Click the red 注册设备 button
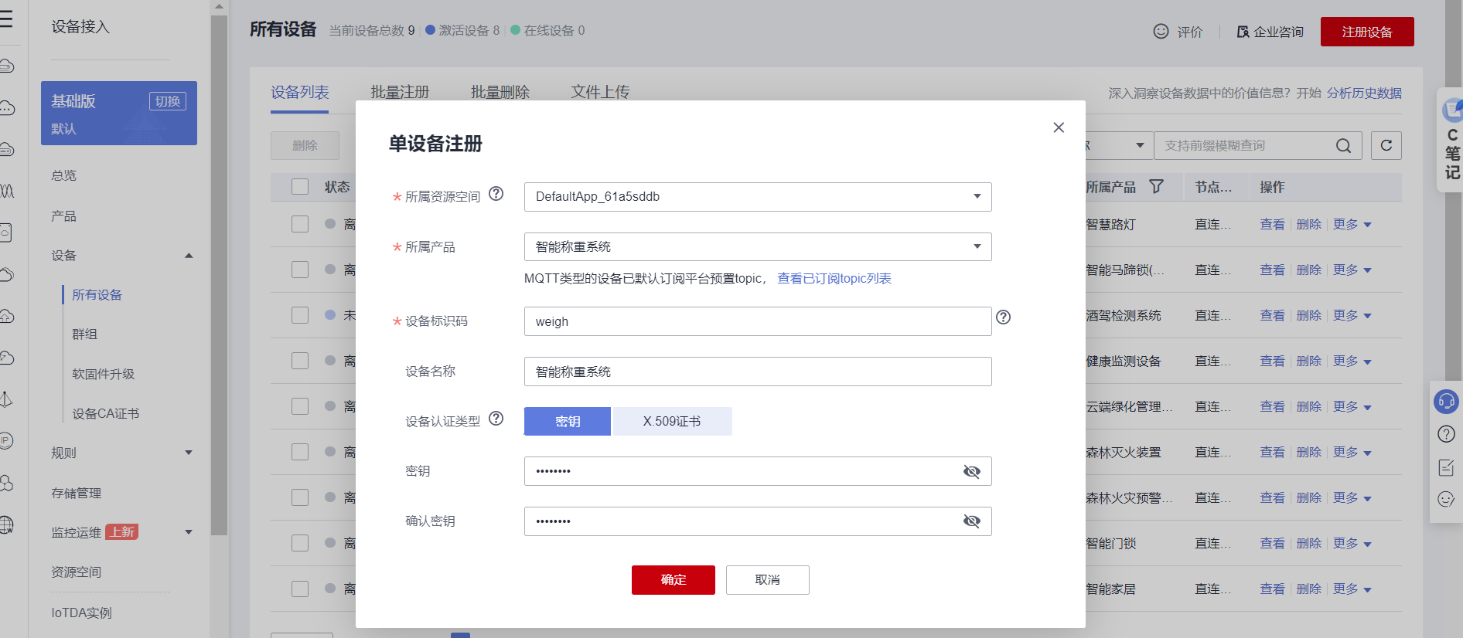Screen dimensions: 1463x638 pos(1367,32)
